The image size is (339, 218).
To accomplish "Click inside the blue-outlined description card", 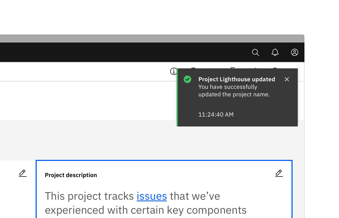I will pyautogui.click(x=164, y=188).
